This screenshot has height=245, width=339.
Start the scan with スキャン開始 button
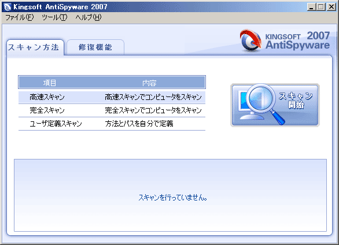(275, 105)
